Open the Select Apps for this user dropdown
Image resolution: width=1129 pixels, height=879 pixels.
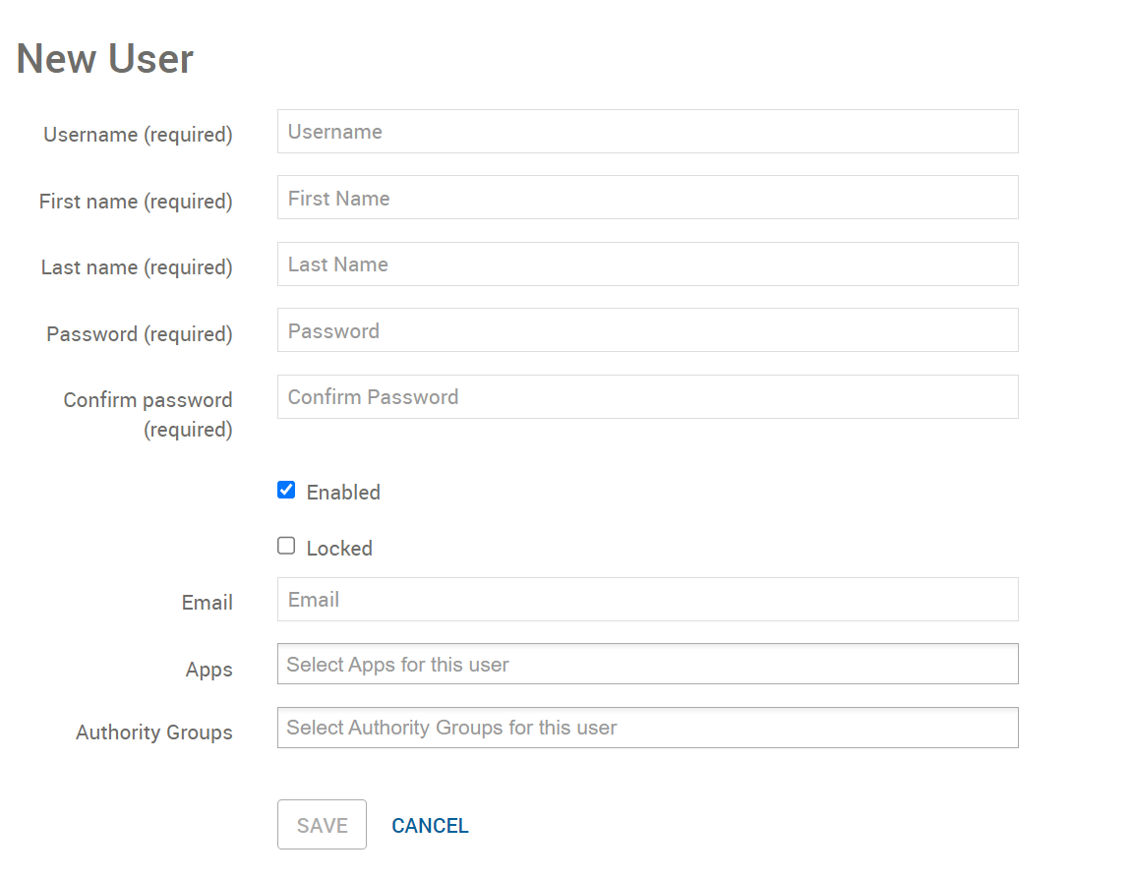click(x=647, y=665)
